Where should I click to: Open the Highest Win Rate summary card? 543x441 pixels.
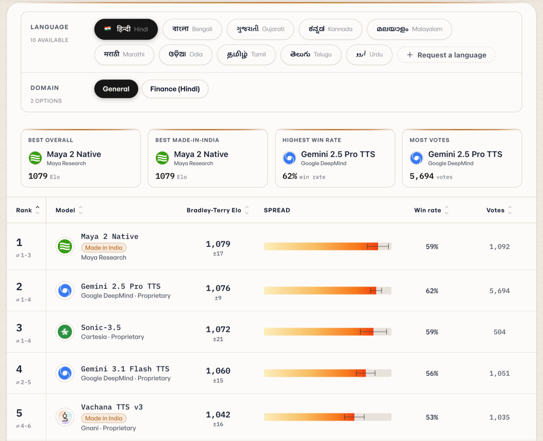(335, 158)
